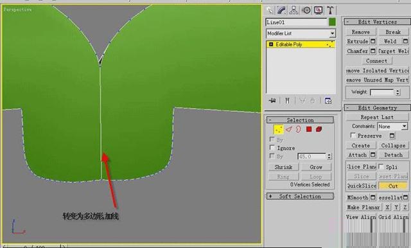Image resolution: width=411 pixels, height=248 pixels.
Task: Open the Motion command panel tab
Action: (306, 10)
